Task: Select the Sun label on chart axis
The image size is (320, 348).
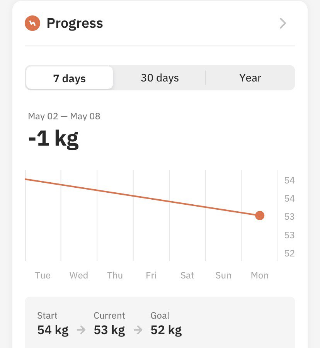Action: pyautogui.click(x=223, y=275)
